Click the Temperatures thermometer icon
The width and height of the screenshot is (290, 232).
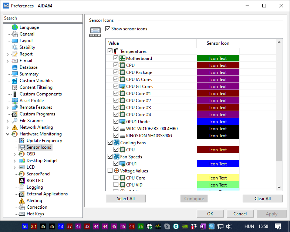[116, 51]
